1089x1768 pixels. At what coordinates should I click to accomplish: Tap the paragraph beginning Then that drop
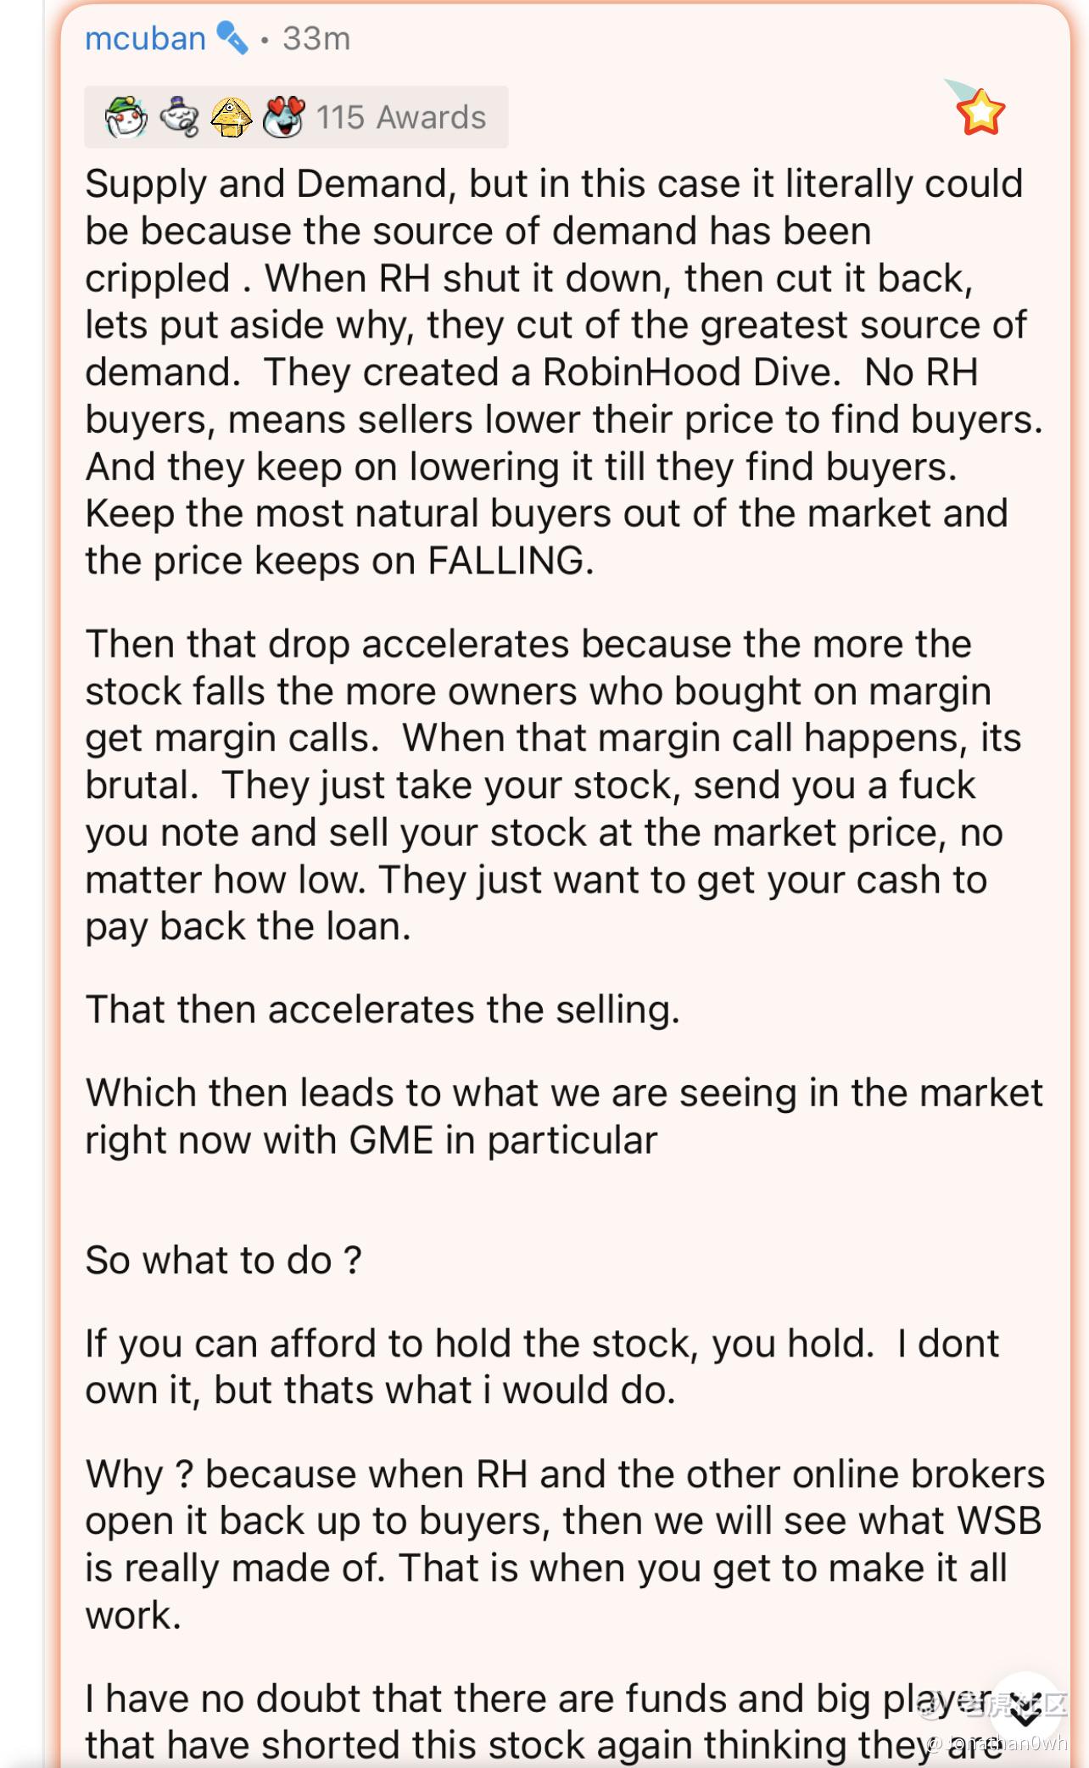tap(554, 785)
